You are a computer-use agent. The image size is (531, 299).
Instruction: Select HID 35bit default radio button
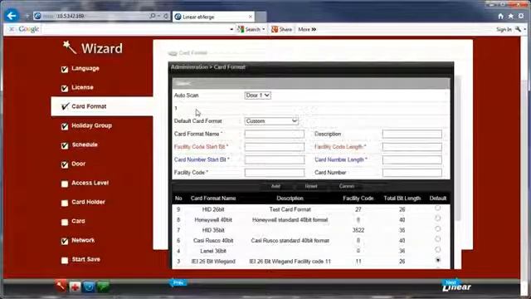pyautogui.click(x=437, y=229)
